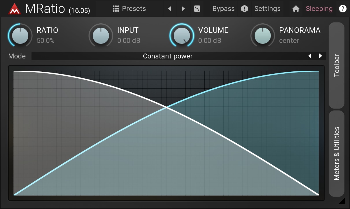Click the RATIO knob
This screenshot has width=350, height=209.
pyautogui.click(x=20, y=35)
